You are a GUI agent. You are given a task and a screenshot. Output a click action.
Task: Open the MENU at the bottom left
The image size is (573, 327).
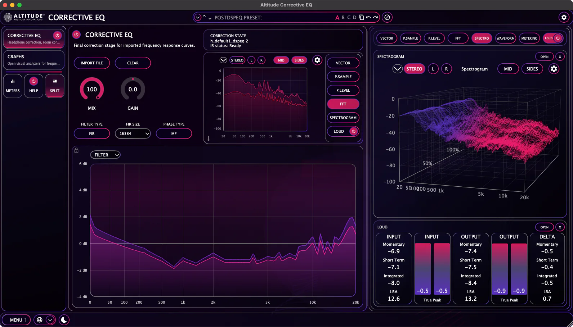pos(16,320)
